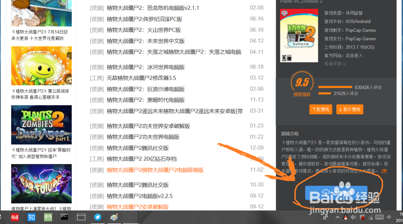
Task: Open 巨浪沙滩电脑版 resource link
Action: point(145,89)
